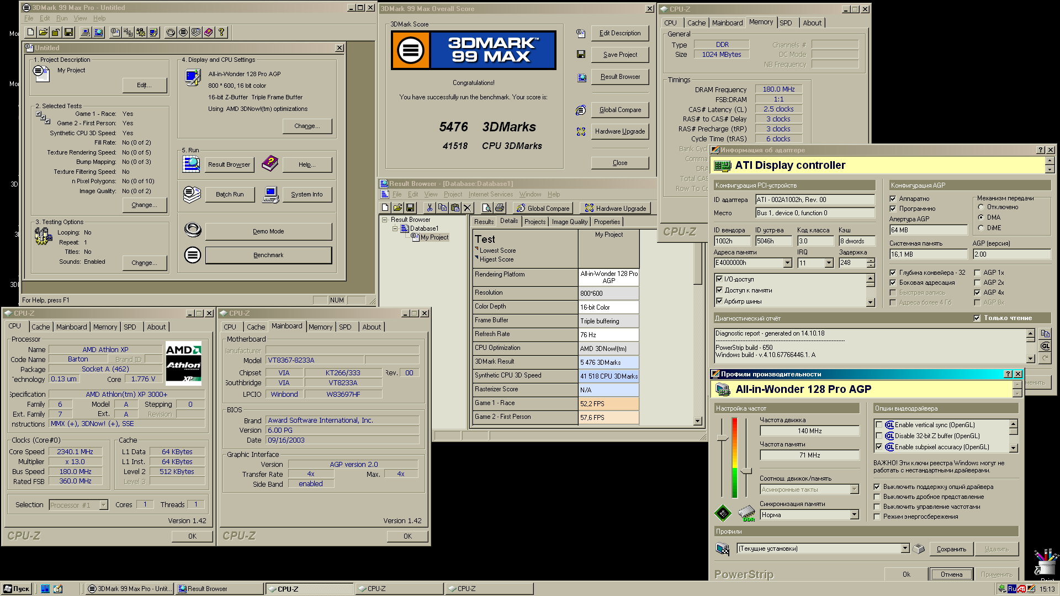Click the Open folder icon in Result Browser toolbar
The width and height of the screenshot is (1060, 596).
pyautogui.click(x=397, y=208)
